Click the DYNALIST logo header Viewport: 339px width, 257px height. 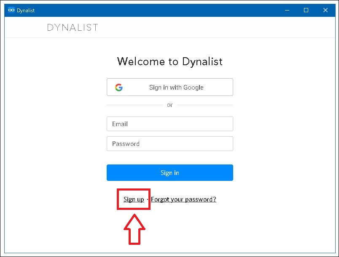(x=73, y=28)
